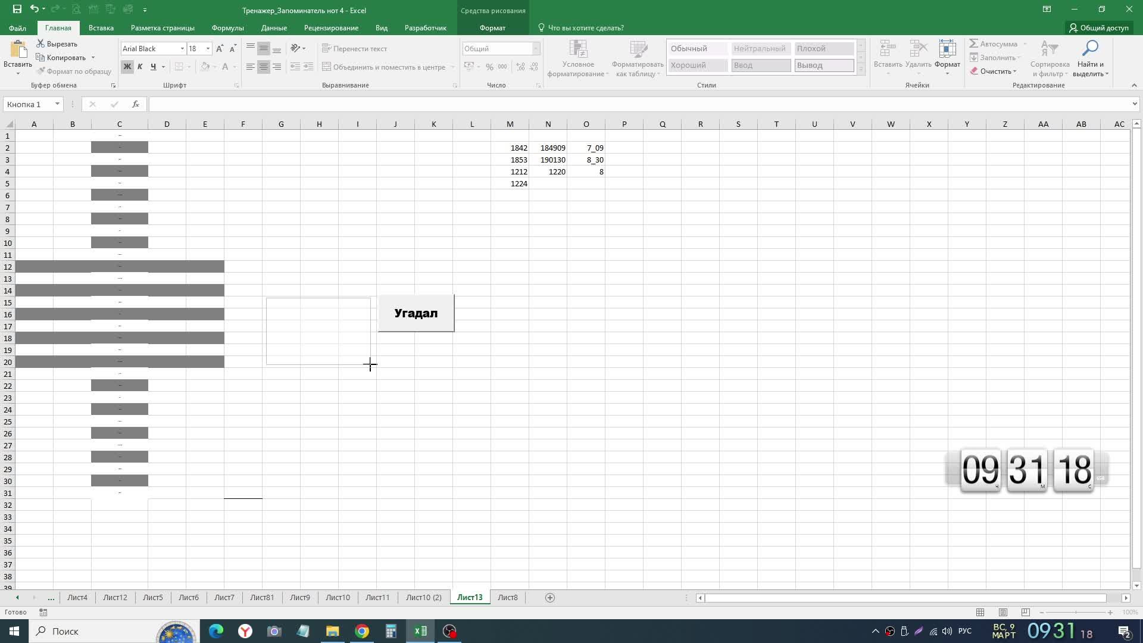Screen dimensions: 1143x643
Task: Toggle the Wrap Text option
Action: pos(354,49)
